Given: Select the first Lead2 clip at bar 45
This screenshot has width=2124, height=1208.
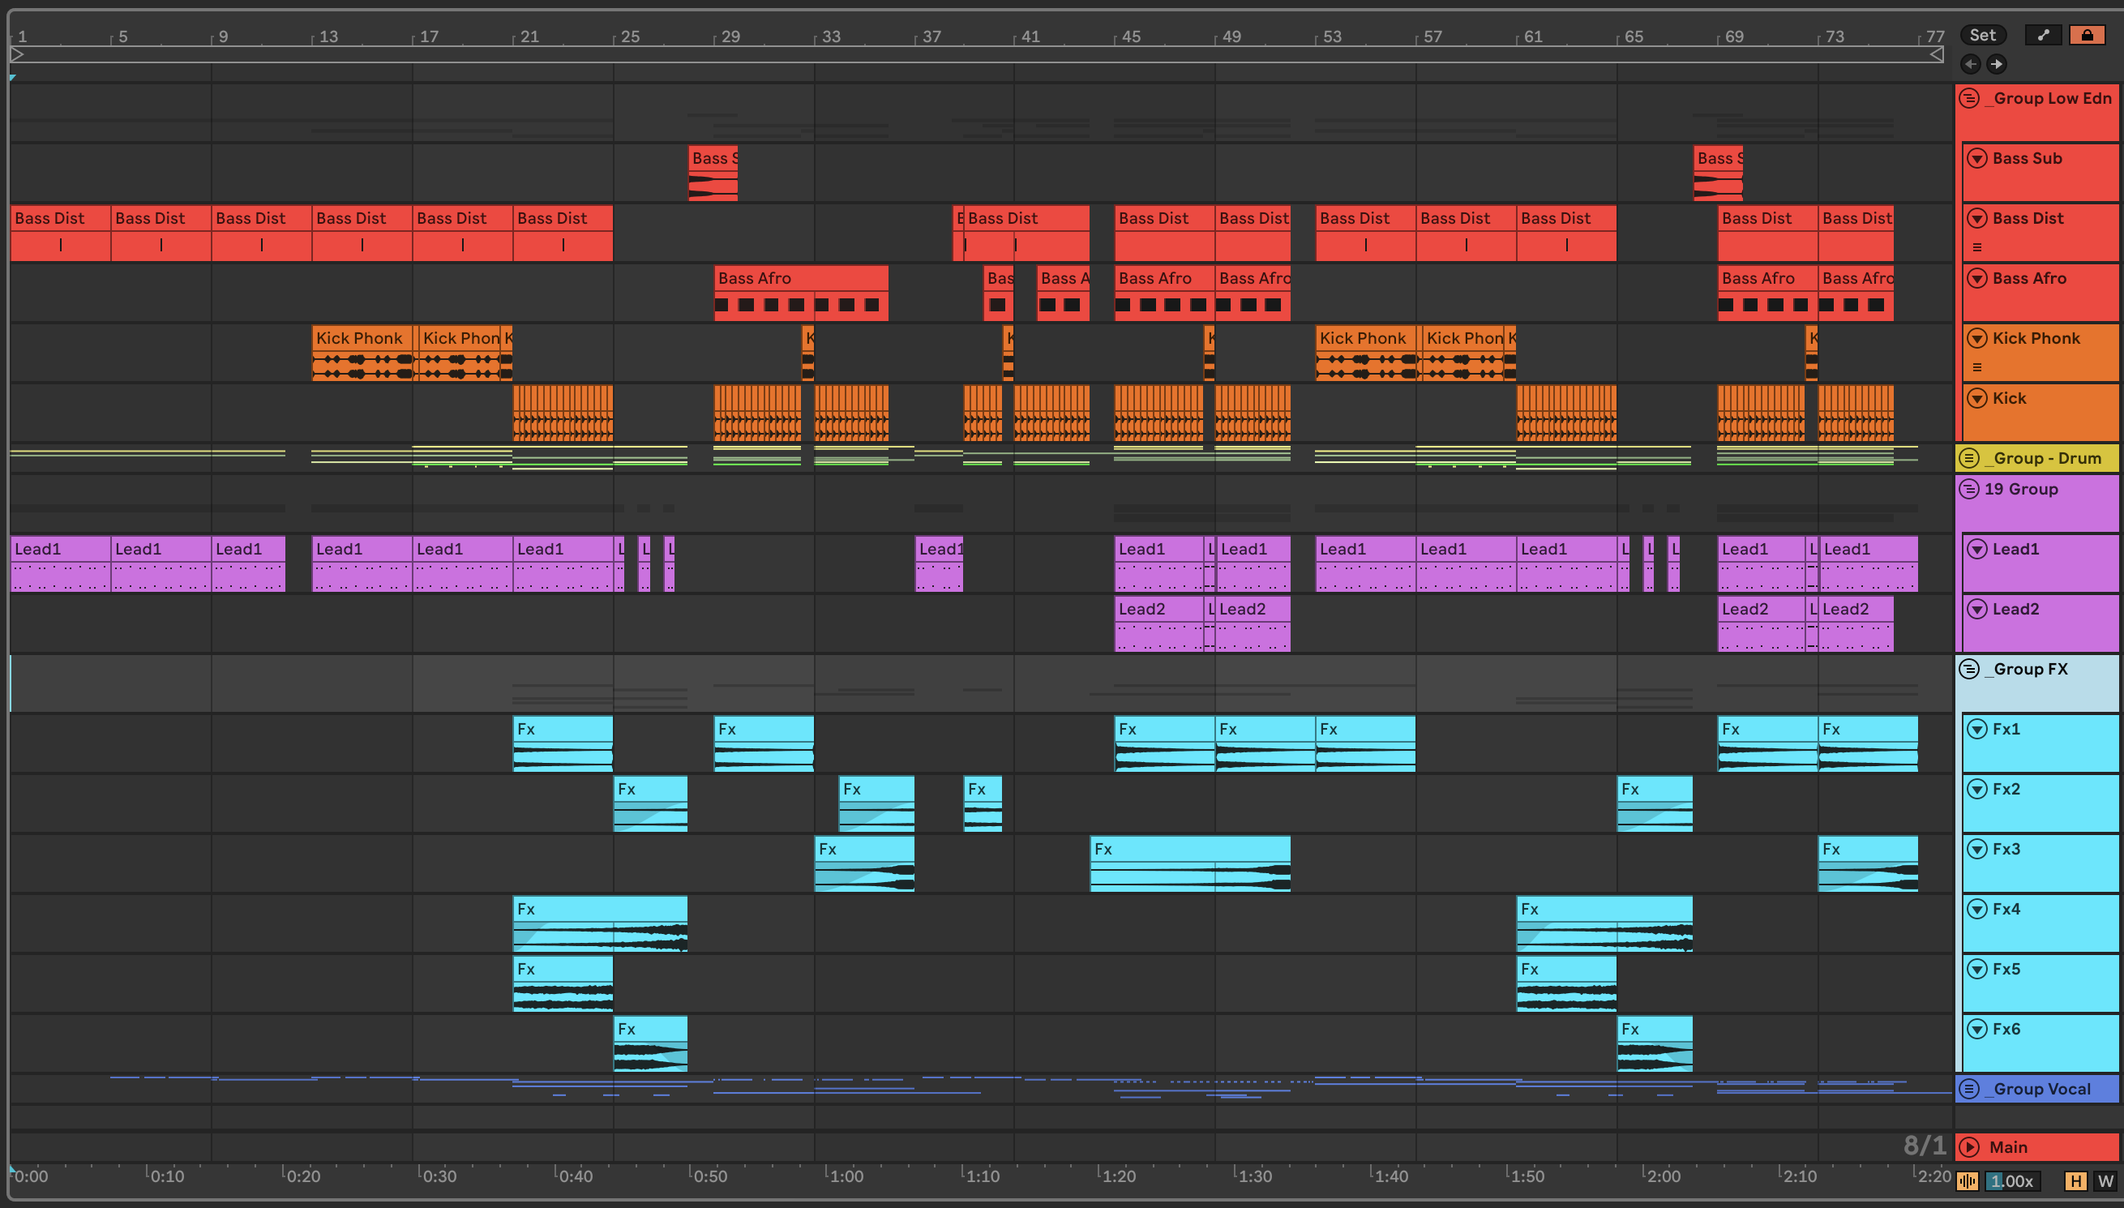Looking at the screenshot, I should click(1158, 624).
